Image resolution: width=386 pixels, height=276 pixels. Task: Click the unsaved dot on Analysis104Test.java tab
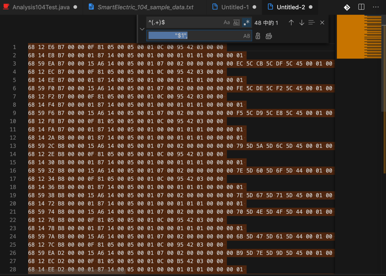pos(75,7)
